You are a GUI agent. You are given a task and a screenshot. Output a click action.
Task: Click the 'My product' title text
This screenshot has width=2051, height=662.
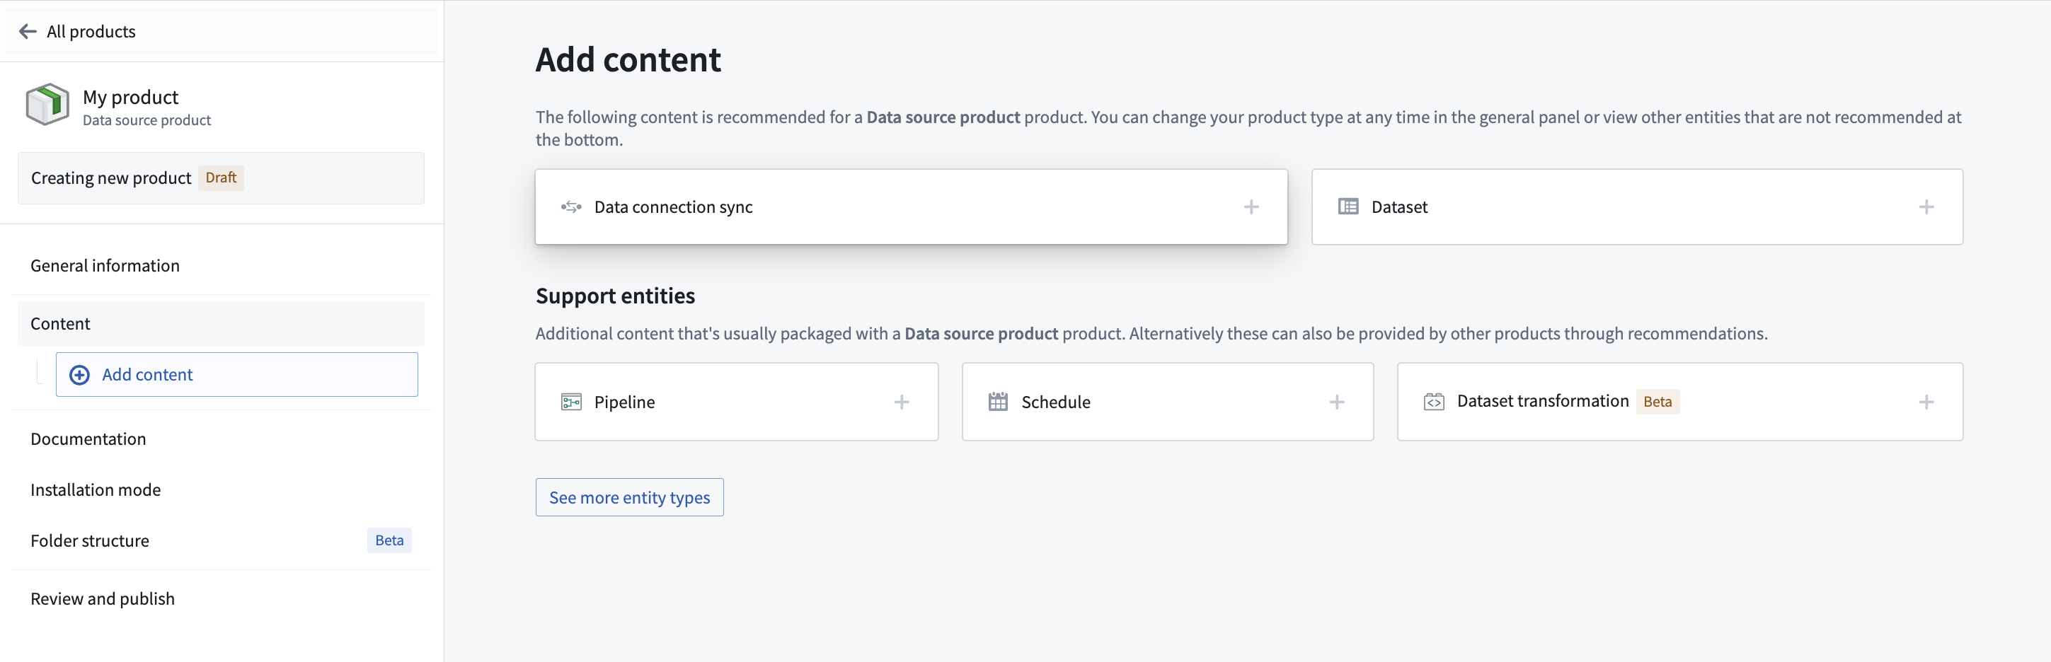tap(130, 97)
